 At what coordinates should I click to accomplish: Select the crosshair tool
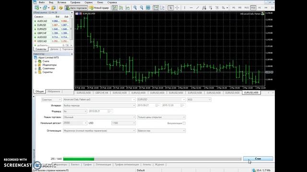tap(177, 8)
